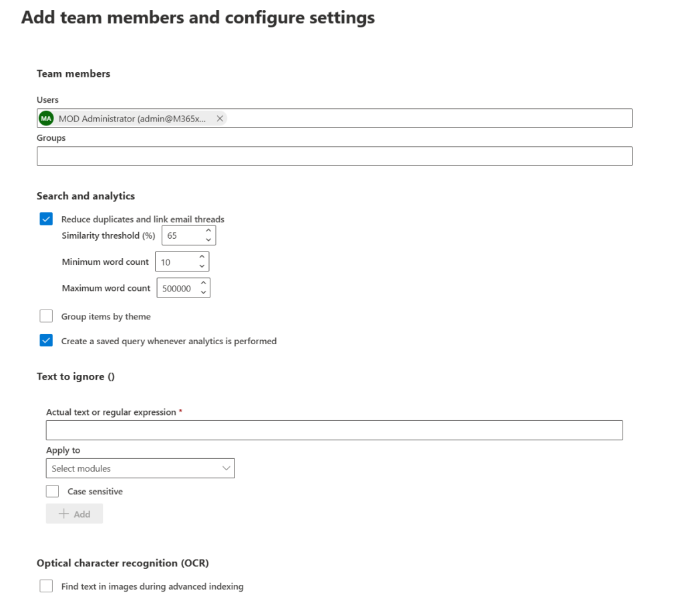The image size is (684, 599).
Task: Uncheck Create a saved query option
Action: tap(46, 341)
